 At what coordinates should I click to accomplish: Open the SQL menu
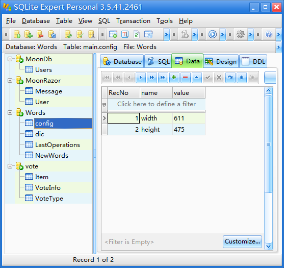104,21
